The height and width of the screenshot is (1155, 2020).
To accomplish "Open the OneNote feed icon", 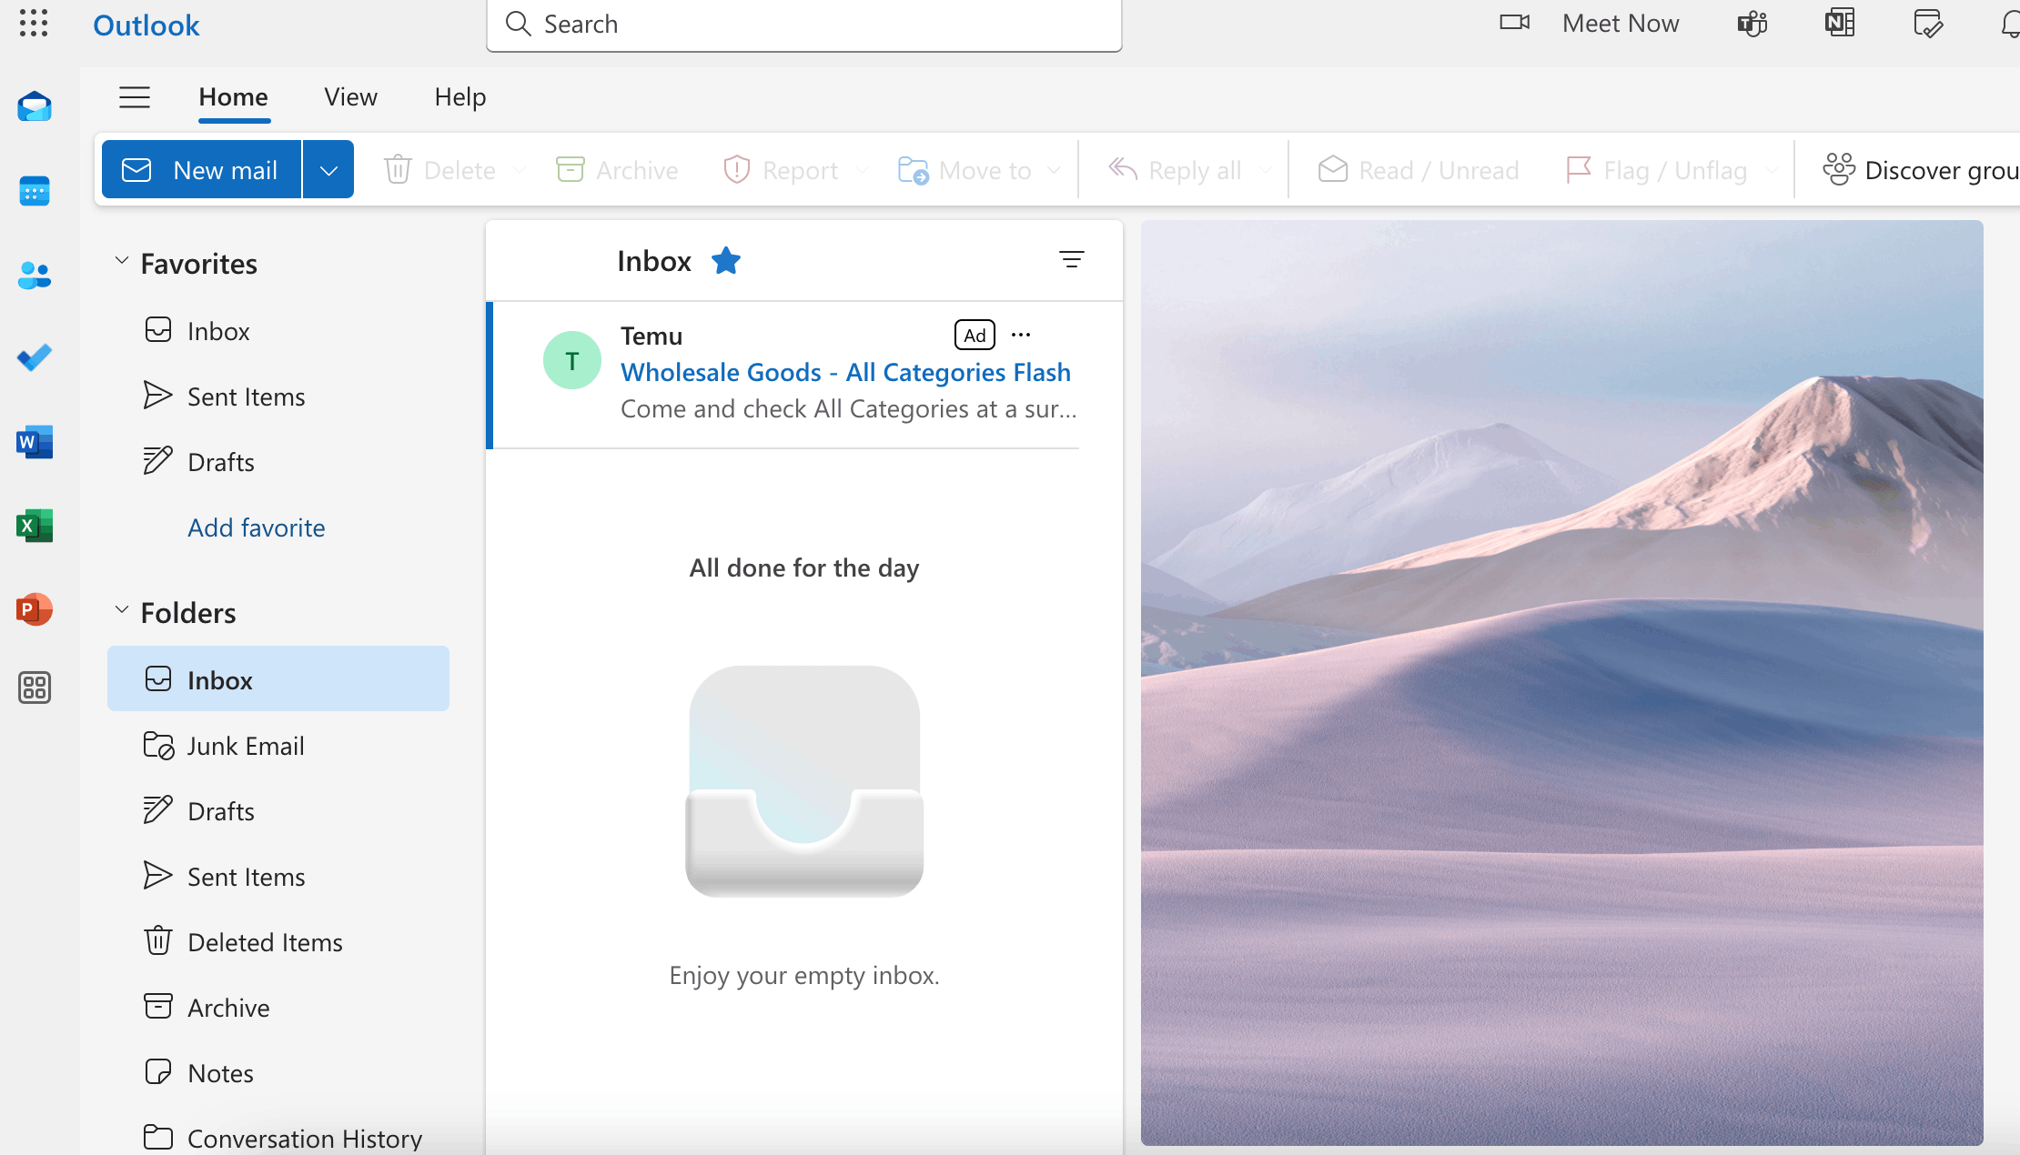I will tap(1839, 24).
